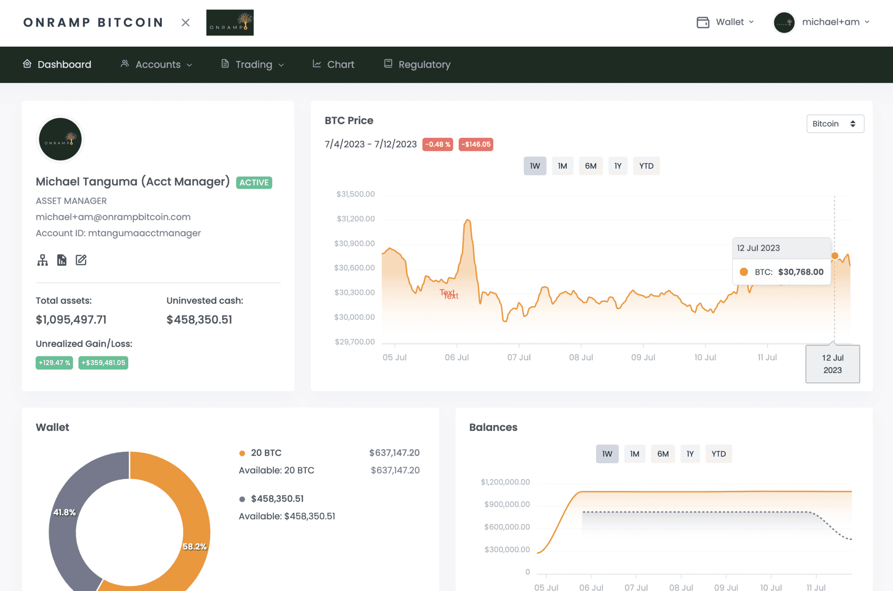The width and height of the screenshot is (893, 591).
Task: Select 1M range on BTC Price chart
Action: 562,166
